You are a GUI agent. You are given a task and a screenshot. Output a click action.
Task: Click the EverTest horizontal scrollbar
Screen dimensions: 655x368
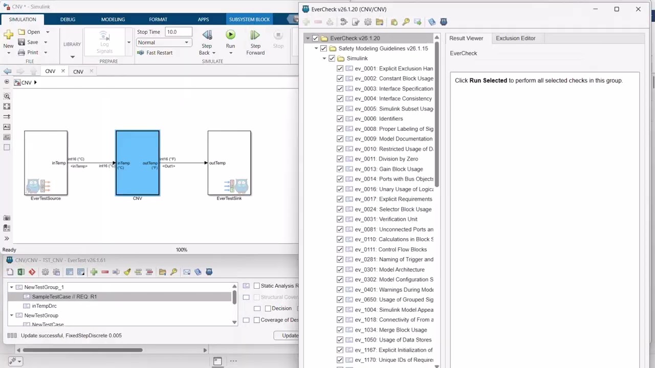coord(83,350)
